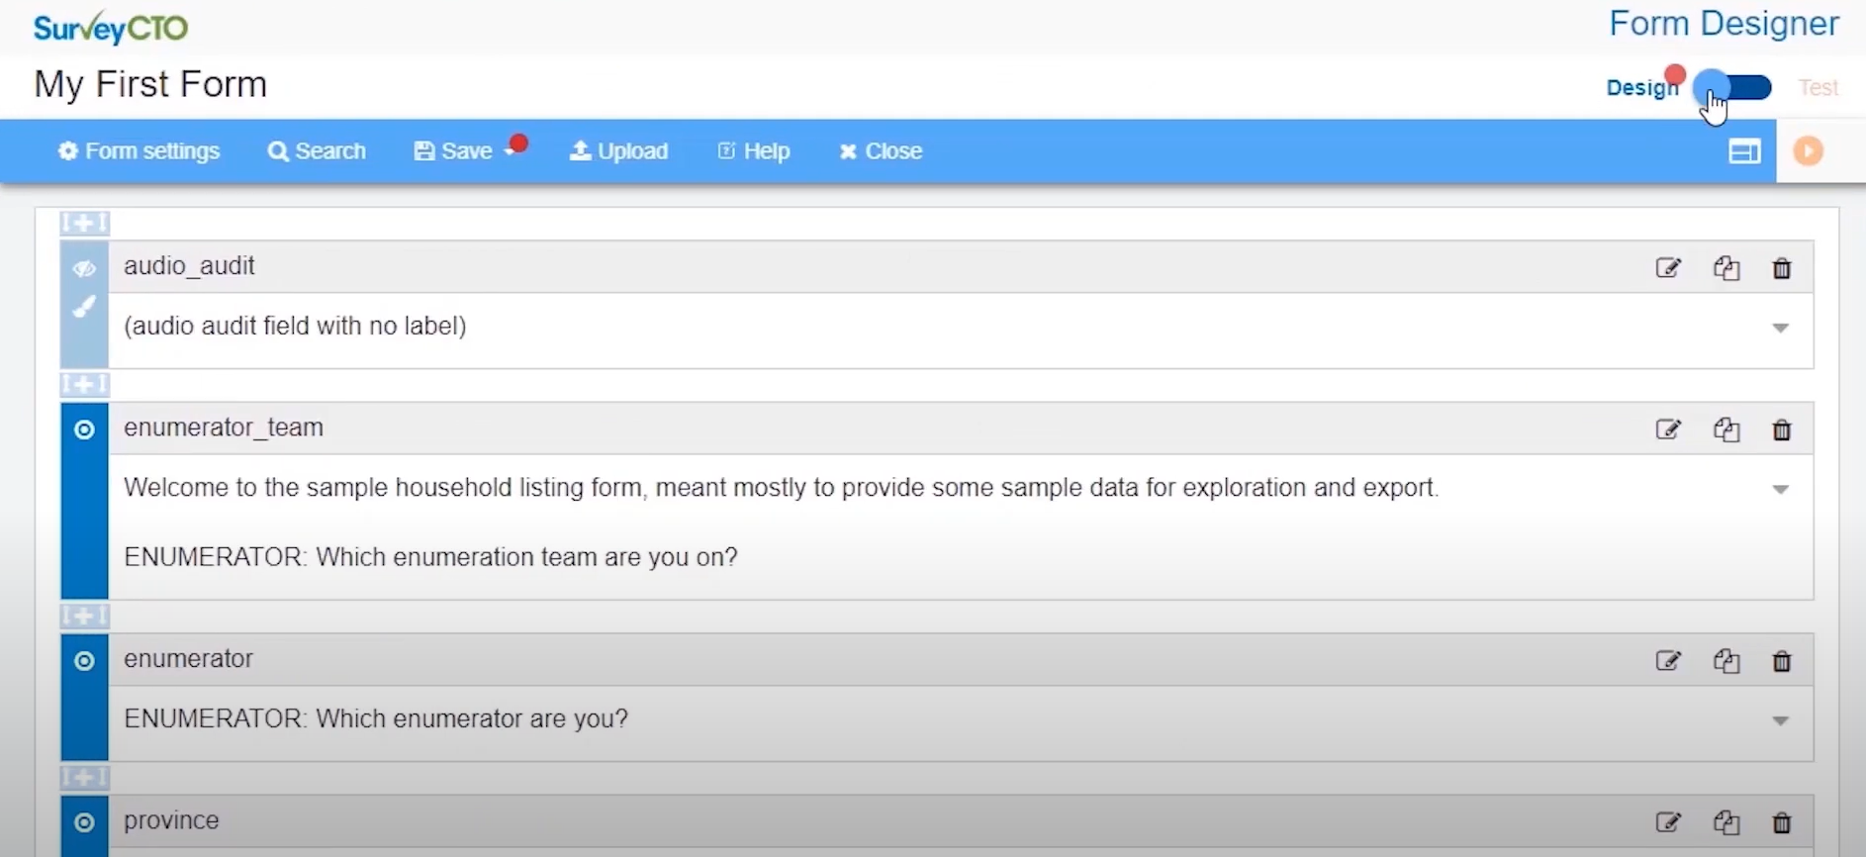Open Search in the toolbar
The image size is (1866, 857).
(317, 151)
